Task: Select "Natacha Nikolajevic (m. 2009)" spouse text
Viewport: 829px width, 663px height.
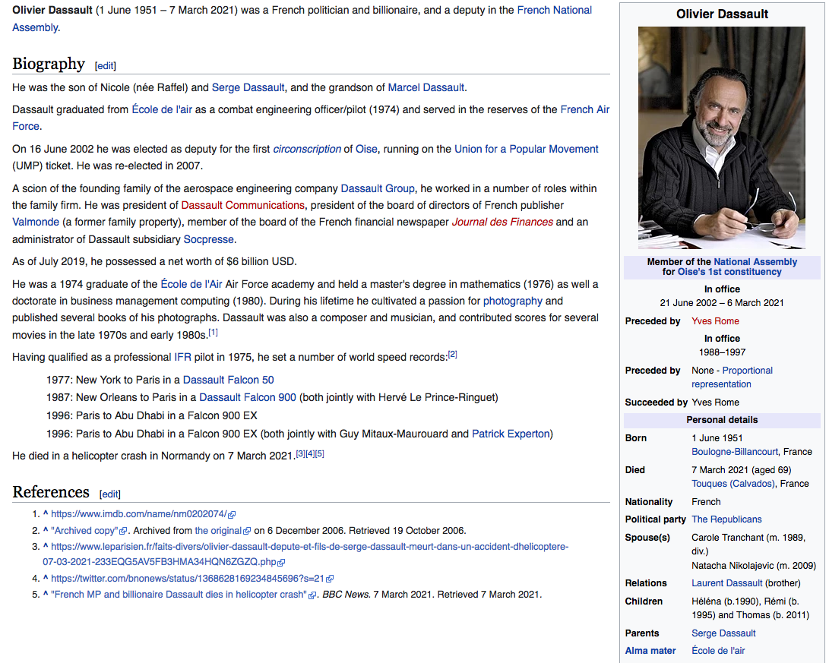Action: click(x=754, y=566)
